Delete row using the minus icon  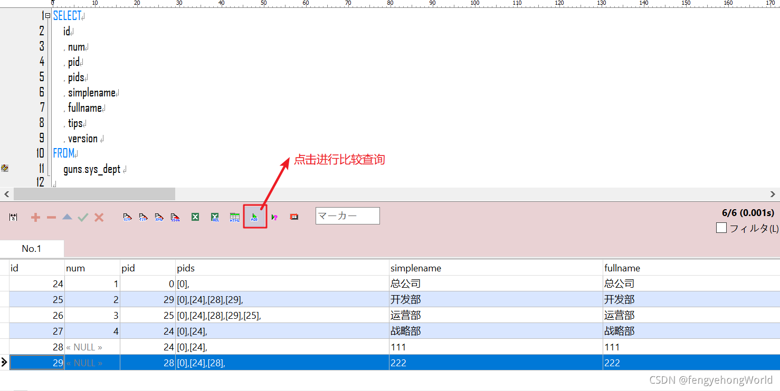51,217
